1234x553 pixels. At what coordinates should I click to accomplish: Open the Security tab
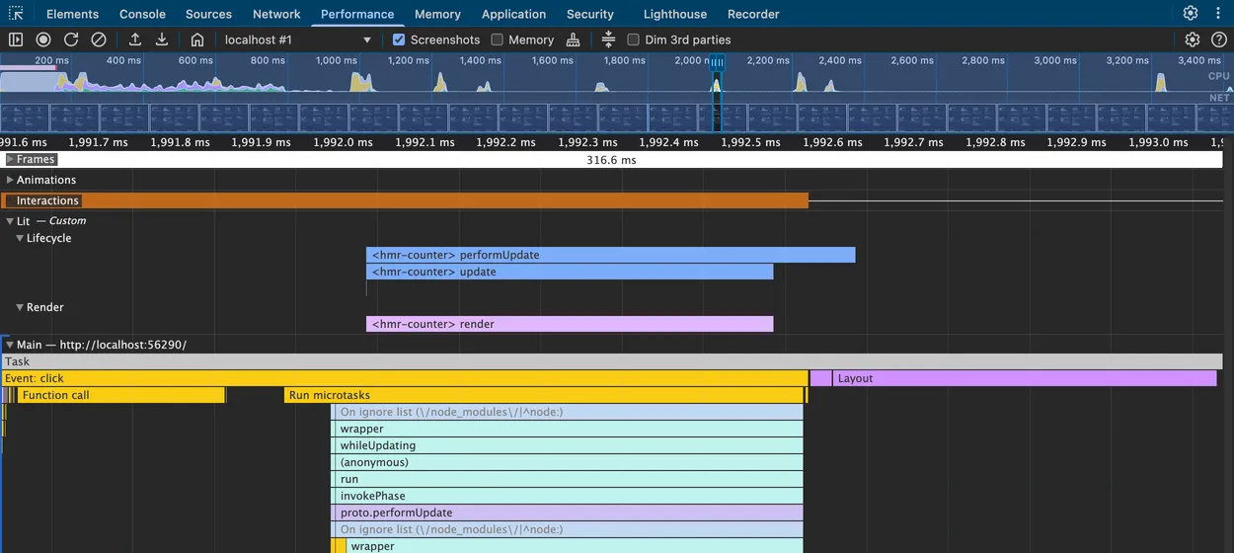(590, 14)
